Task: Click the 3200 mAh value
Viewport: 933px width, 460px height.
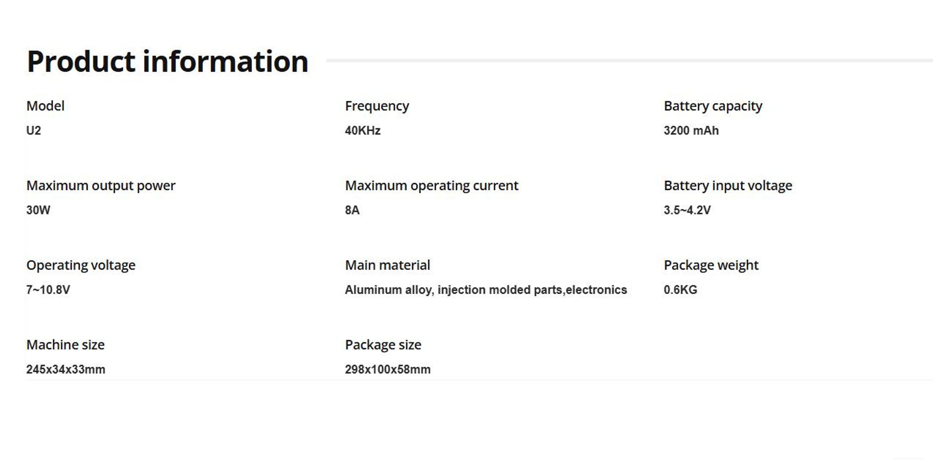Action: 691,130
